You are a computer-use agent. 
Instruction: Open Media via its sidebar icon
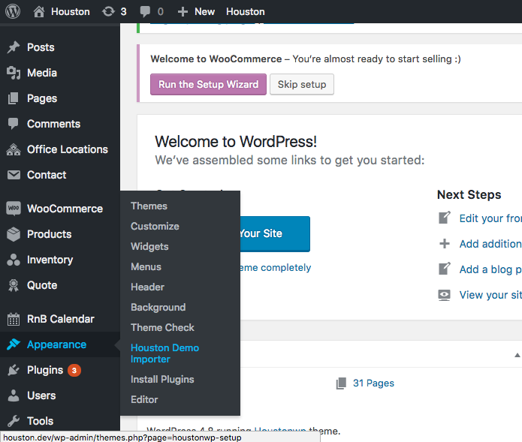coord(14,73)
